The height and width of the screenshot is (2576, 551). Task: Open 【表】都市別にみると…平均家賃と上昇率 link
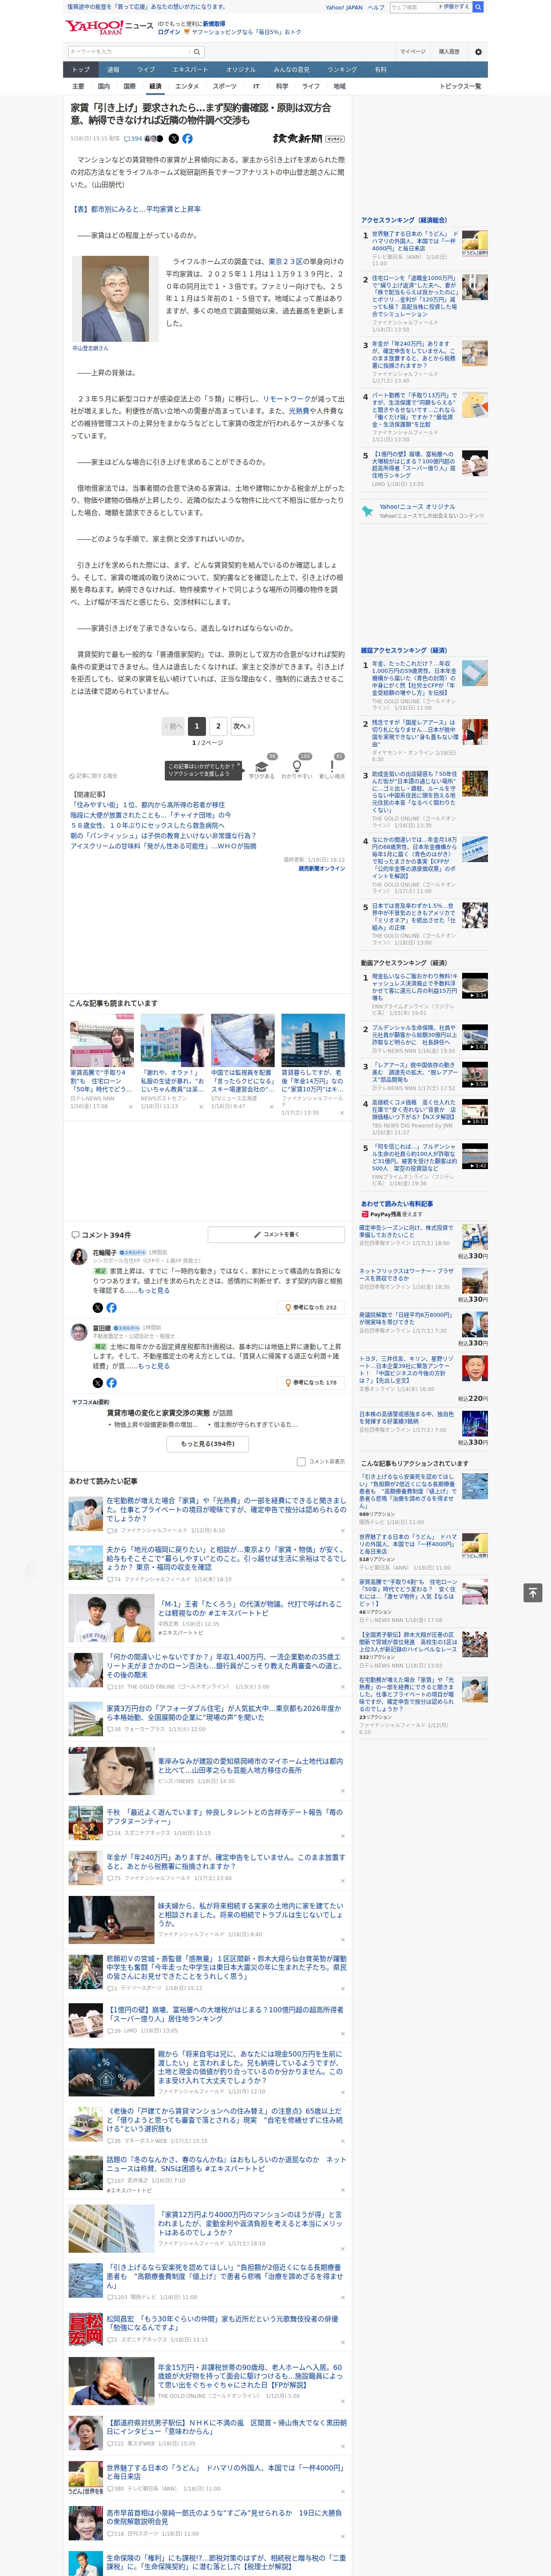pyautogui.click(x=136, y=209)
